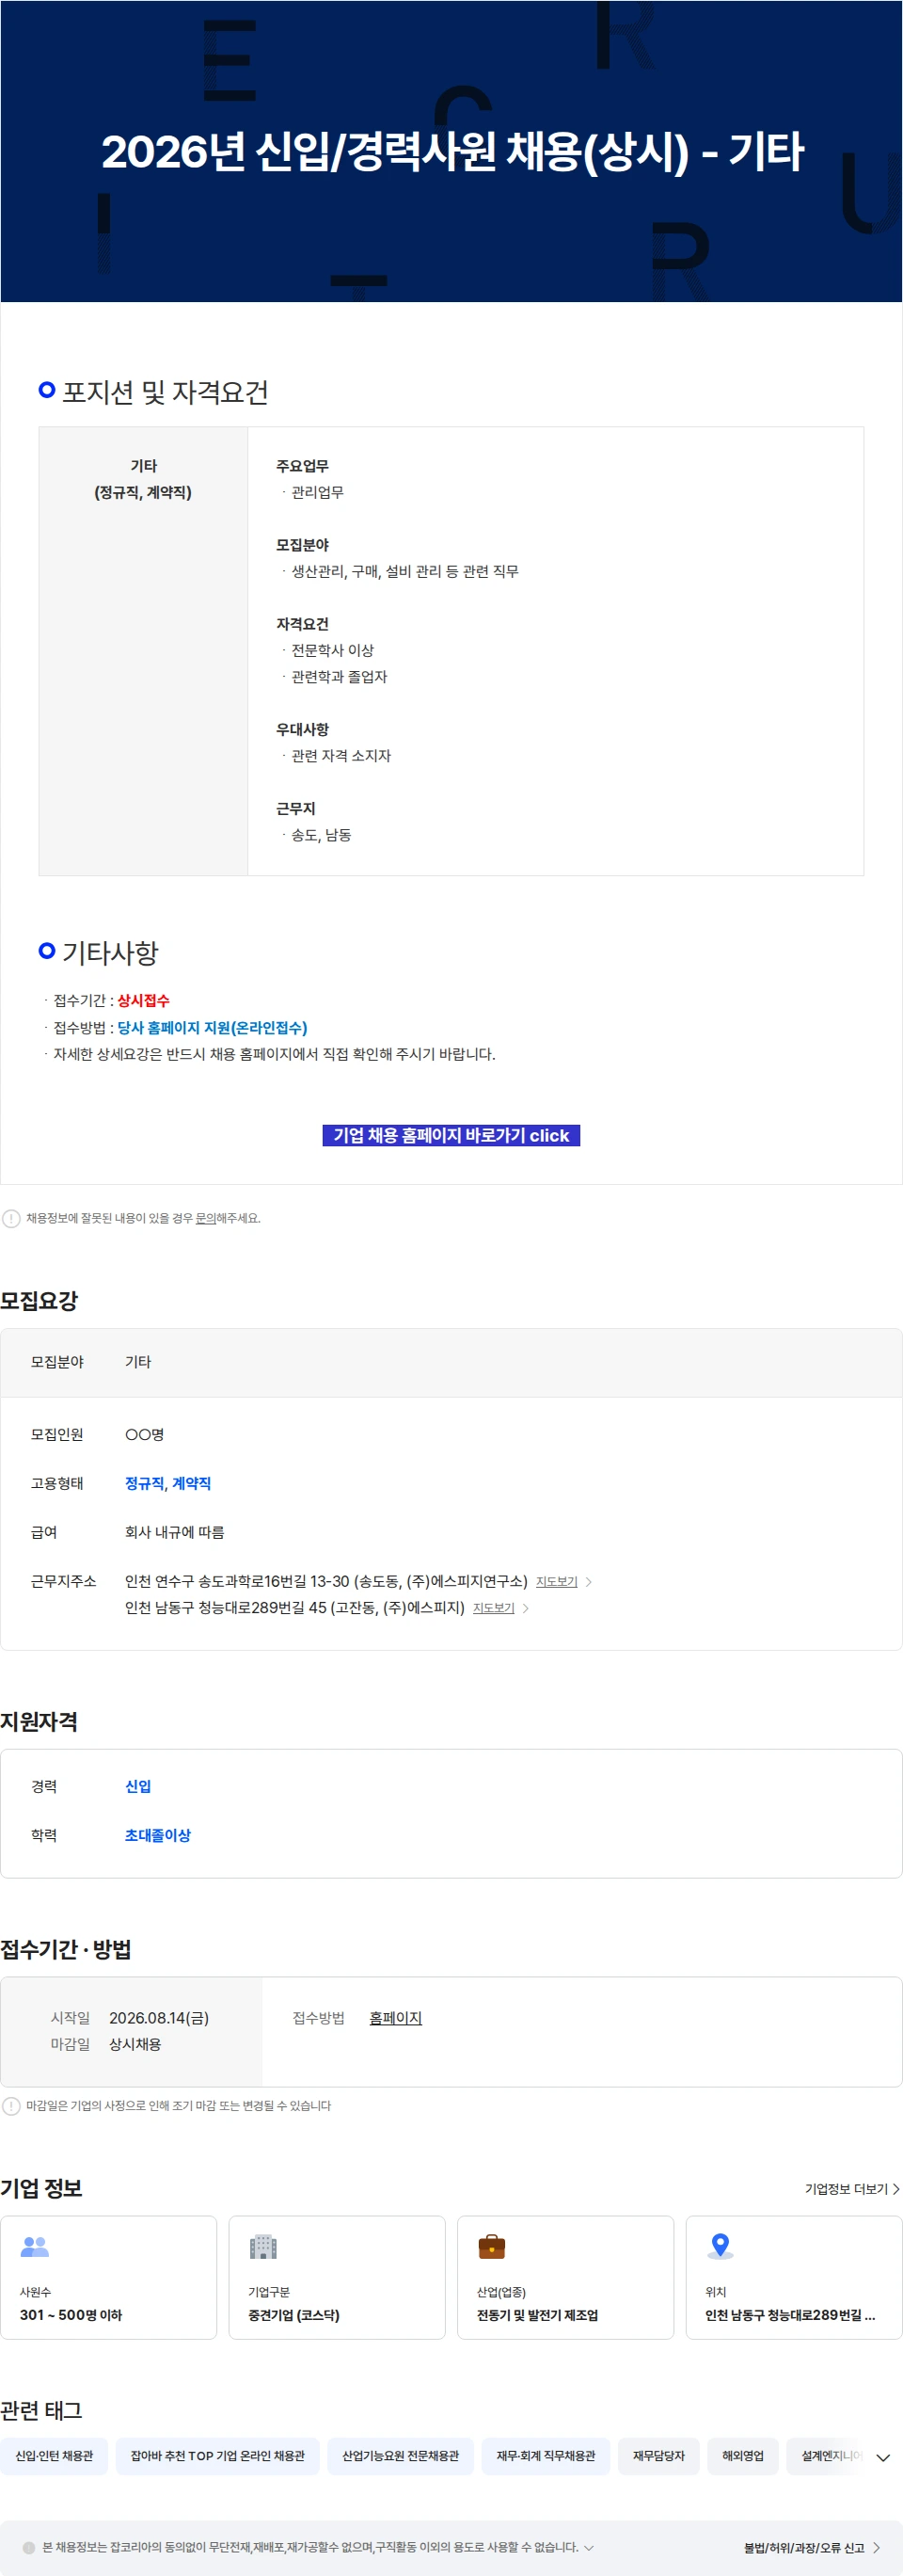903x2576 pixels.
Task: Click the 전문학사 이상 requirement
Action: pyautogui.click(x=333, y=650)
